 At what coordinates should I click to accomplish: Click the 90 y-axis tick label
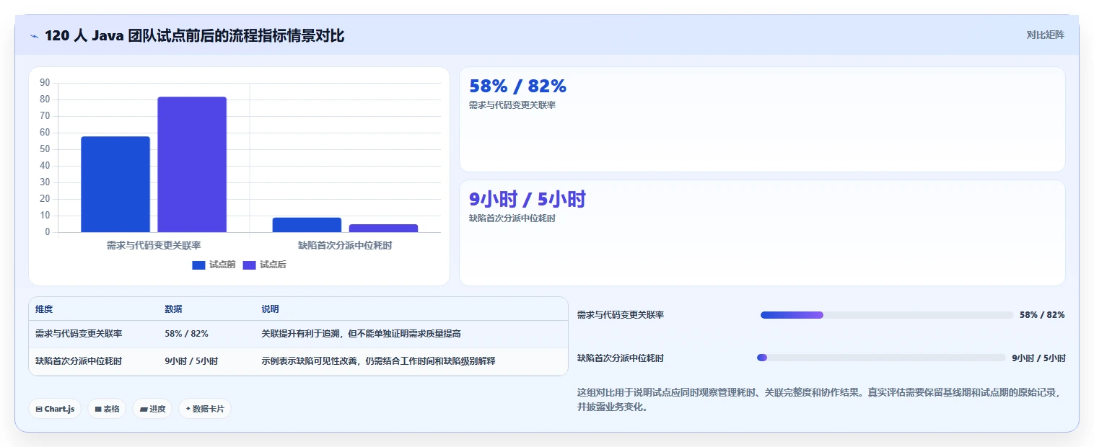point(45,82)
